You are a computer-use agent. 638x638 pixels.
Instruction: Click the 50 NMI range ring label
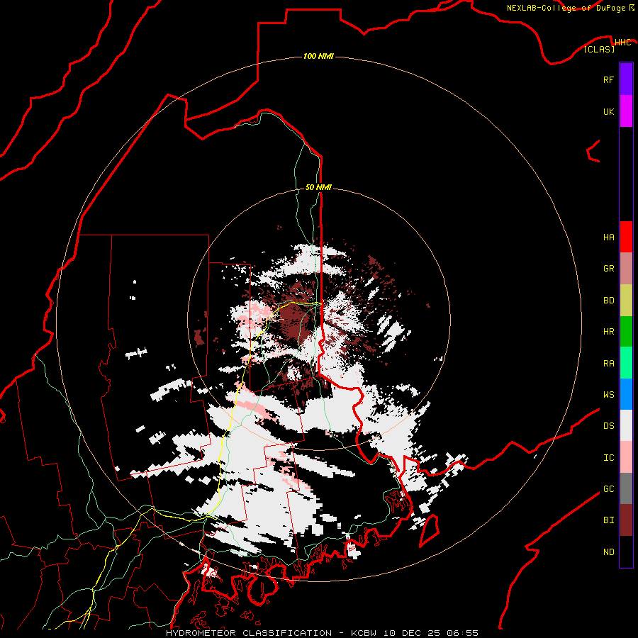(x=318, y=187)
